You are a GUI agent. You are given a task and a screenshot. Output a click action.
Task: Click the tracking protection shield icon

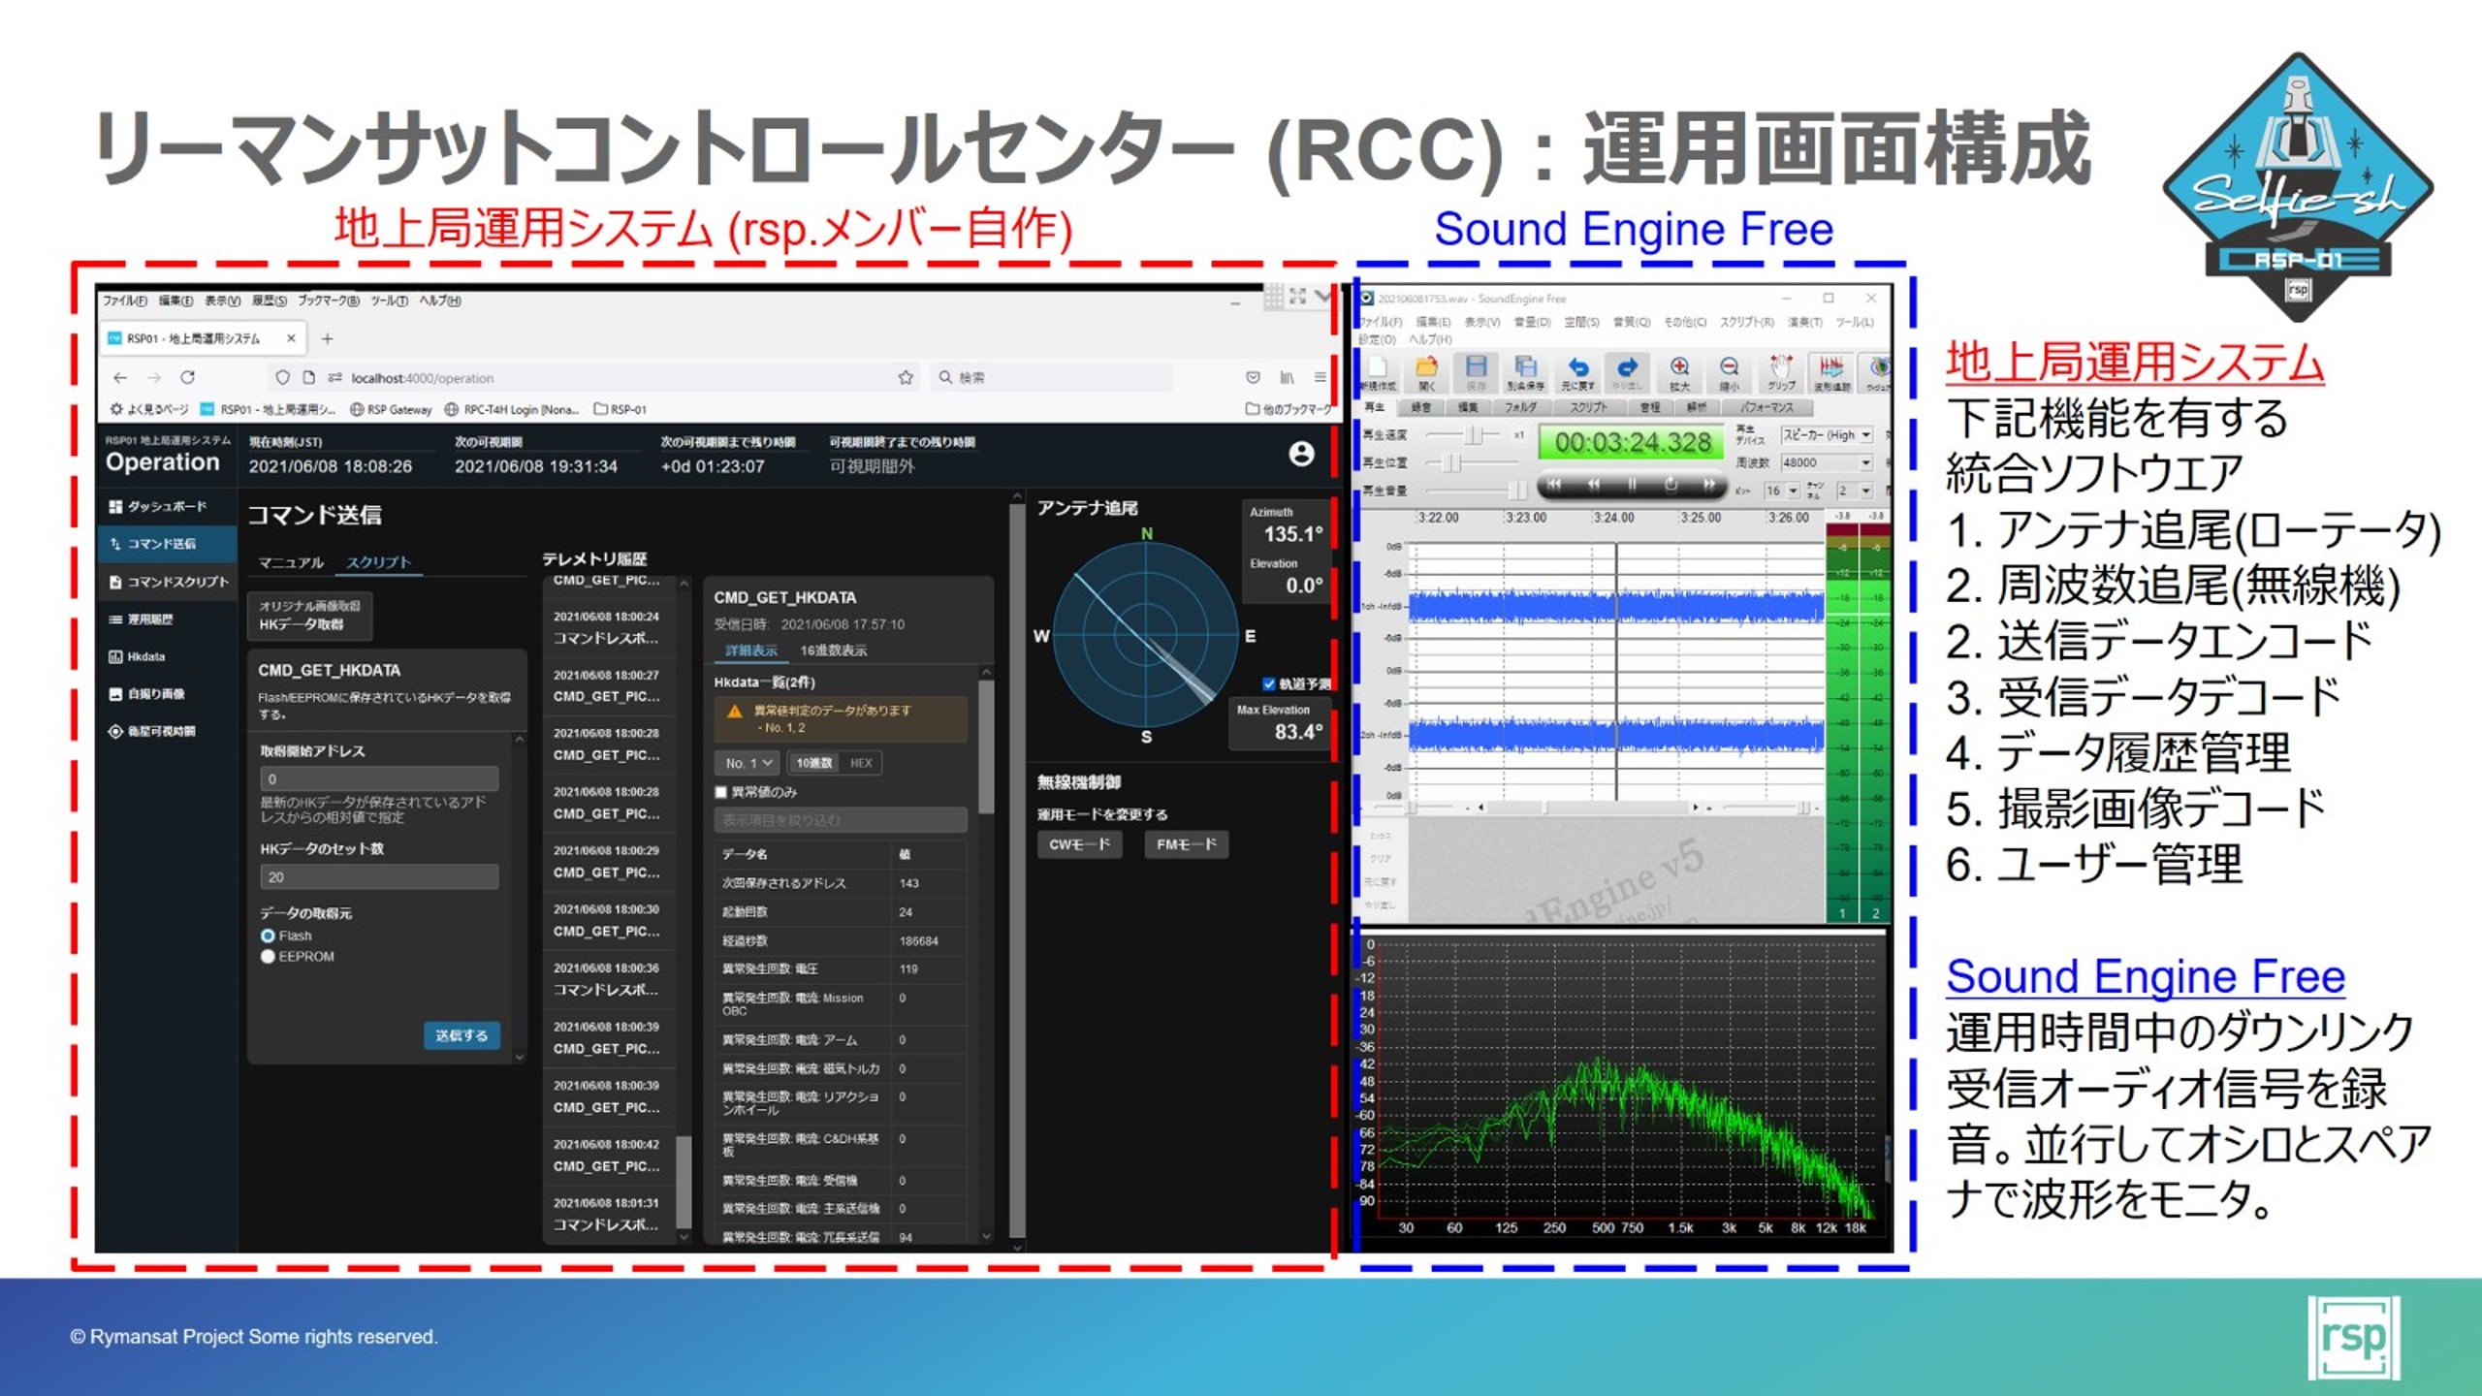(x=282, y=377)
